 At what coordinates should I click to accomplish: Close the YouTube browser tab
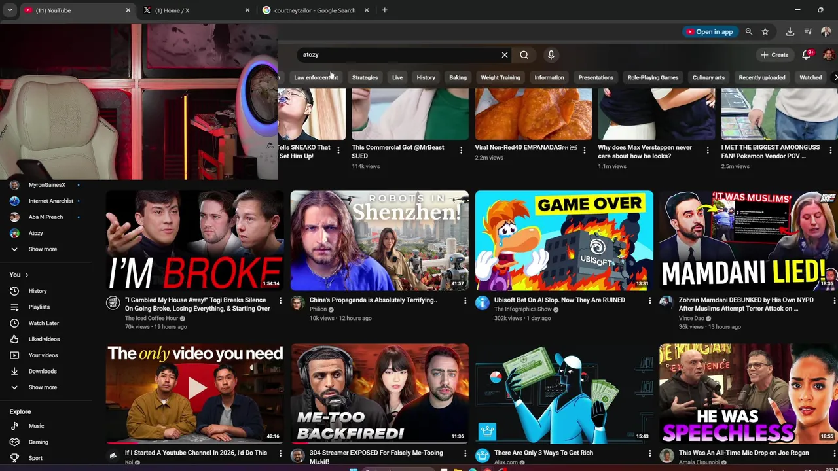pyautogui.click(x=128, y=10)
